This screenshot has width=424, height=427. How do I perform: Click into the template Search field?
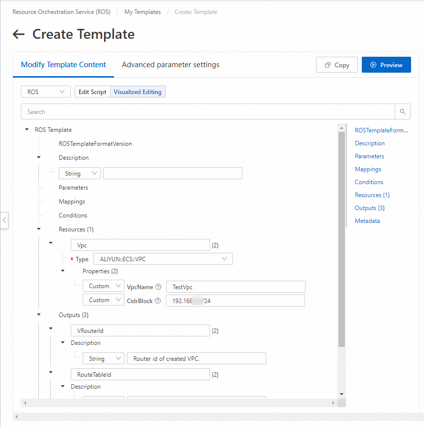(208, 112)
